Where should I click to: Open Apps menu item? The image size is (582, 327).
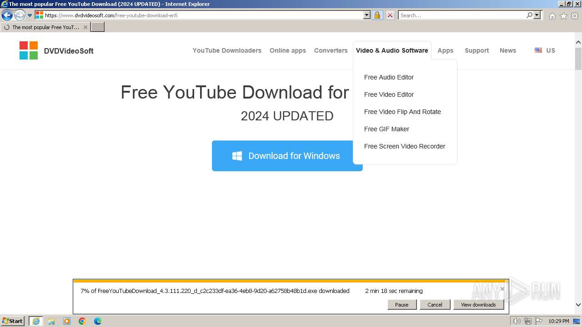446,50
